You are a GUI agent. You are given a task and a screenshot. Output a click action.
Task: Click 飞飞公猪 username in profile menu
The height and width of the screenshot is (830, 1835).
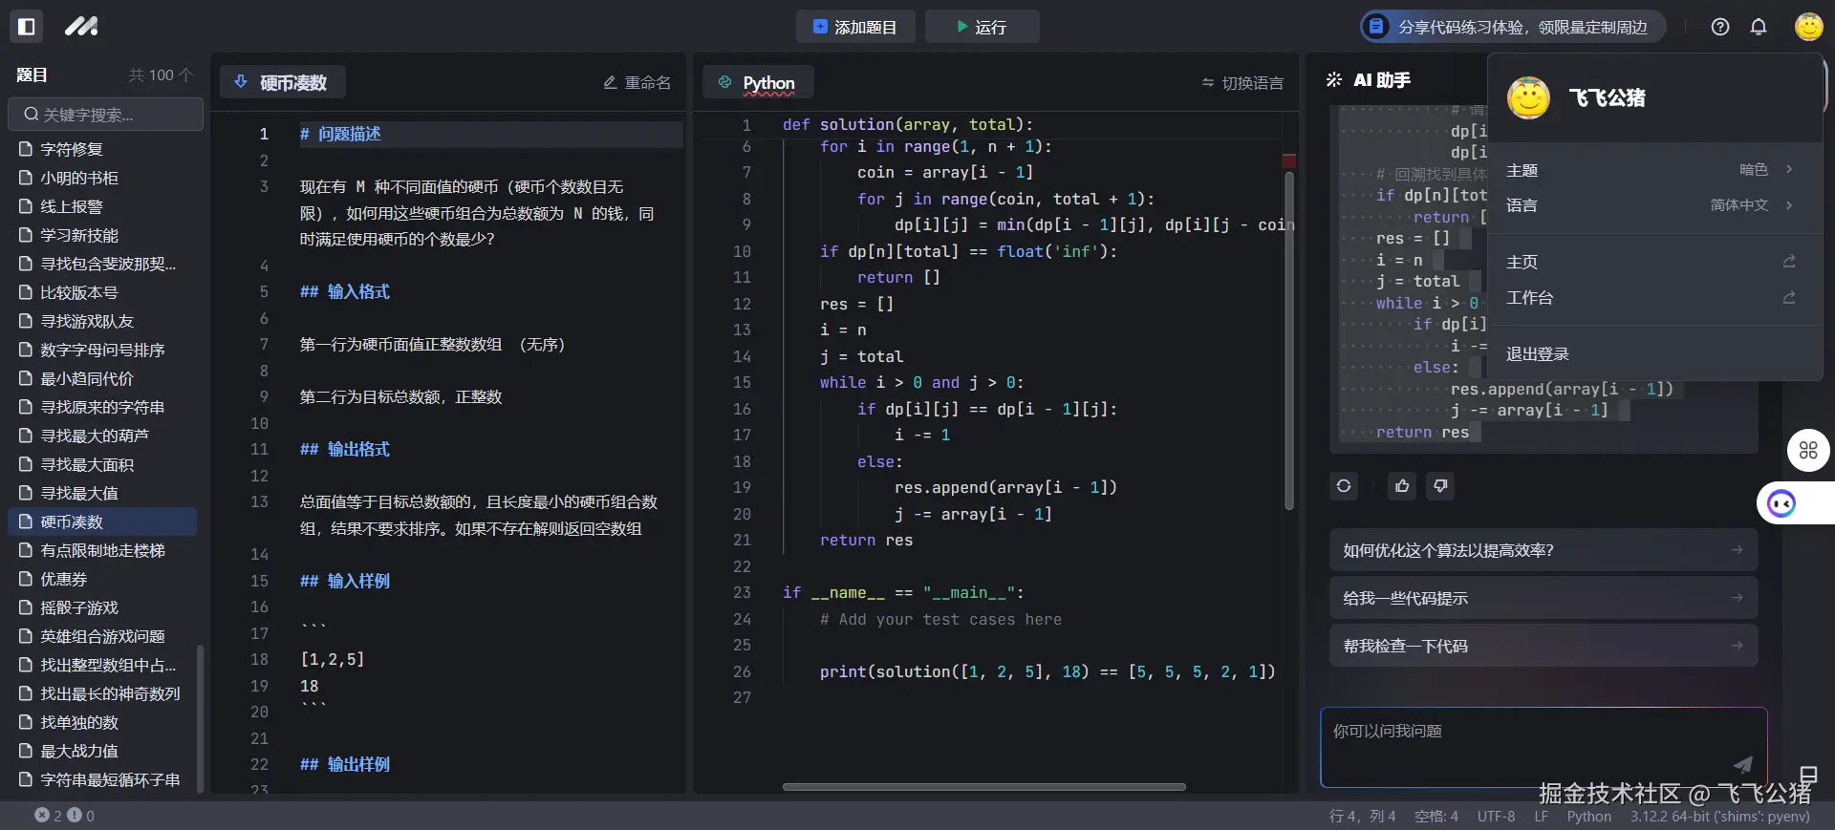(1608, 98)
